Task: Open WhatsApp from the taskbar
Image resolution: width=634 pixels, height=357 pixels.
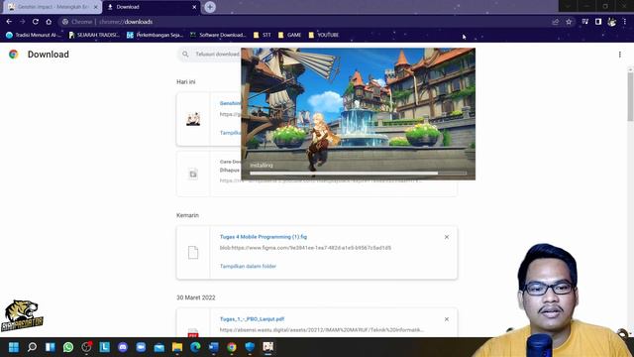Action: click(x=68, y=347)
